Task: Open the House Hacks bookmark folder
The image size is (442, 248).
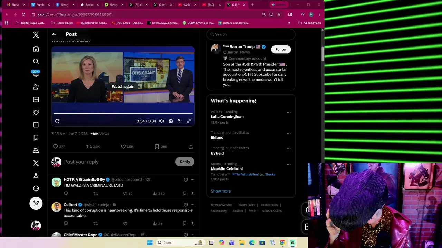Action: (x=61, y=23)
